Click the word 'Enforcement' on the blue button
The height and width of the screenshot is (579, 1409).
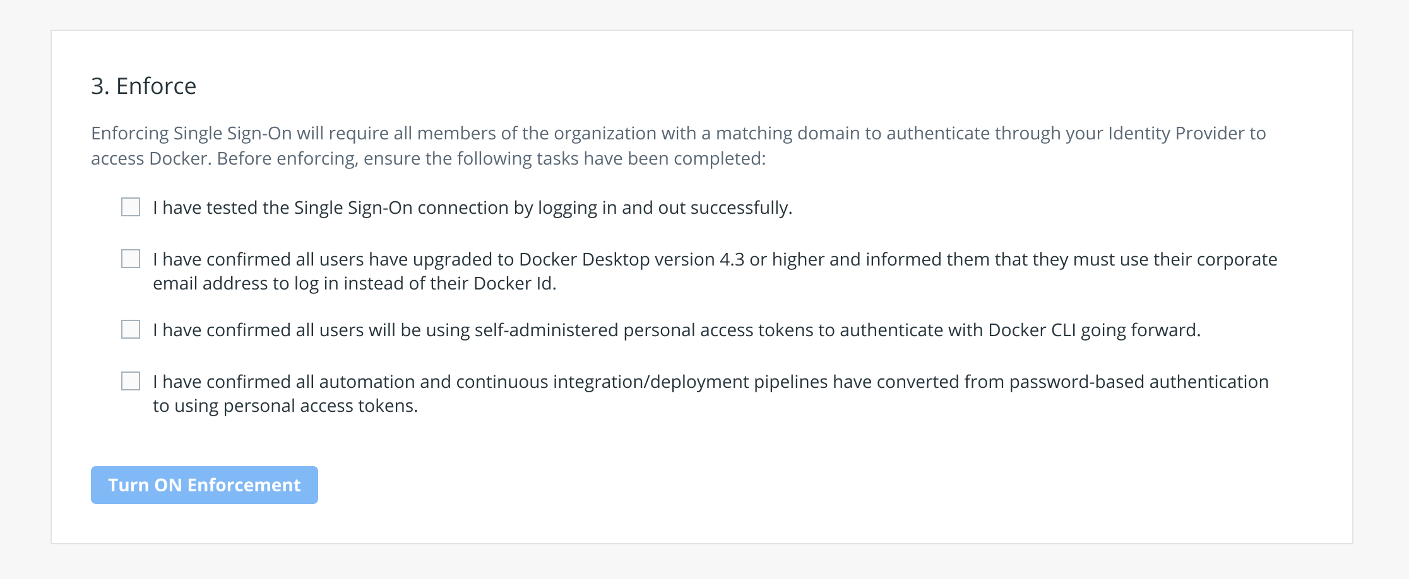click(x=244, y=485)
